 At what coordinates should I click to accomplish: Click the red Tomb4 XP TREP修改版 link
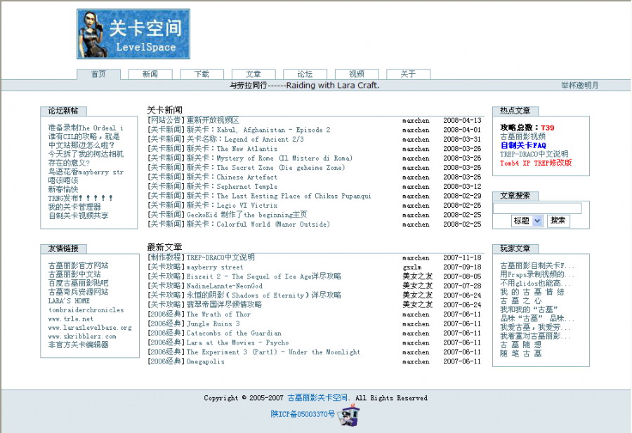pyautogui.click(x=536, y=163)
